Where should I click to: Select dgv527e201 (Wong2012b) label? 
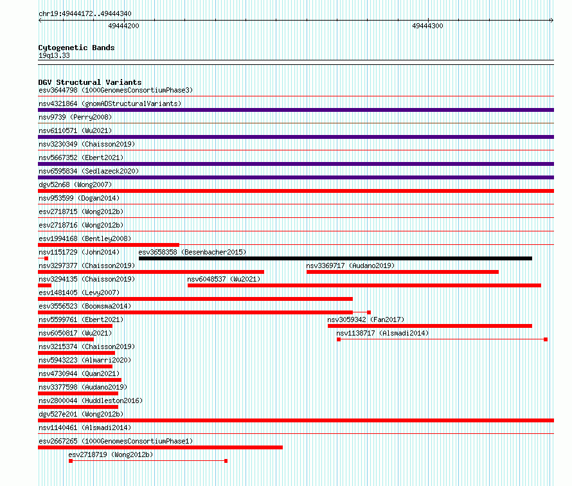click(x=81, y=414)
